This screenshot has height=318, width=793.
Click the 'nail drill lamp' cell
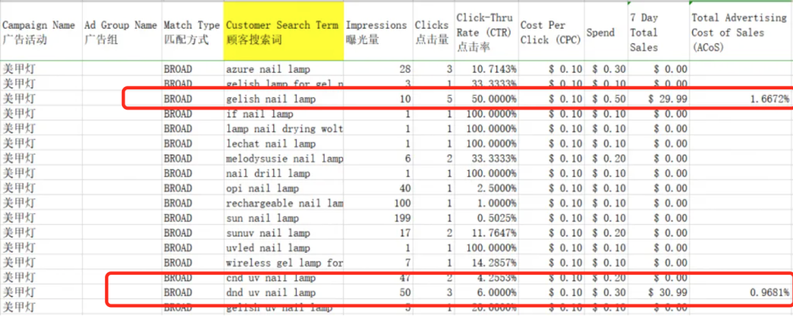click(283, 174)
